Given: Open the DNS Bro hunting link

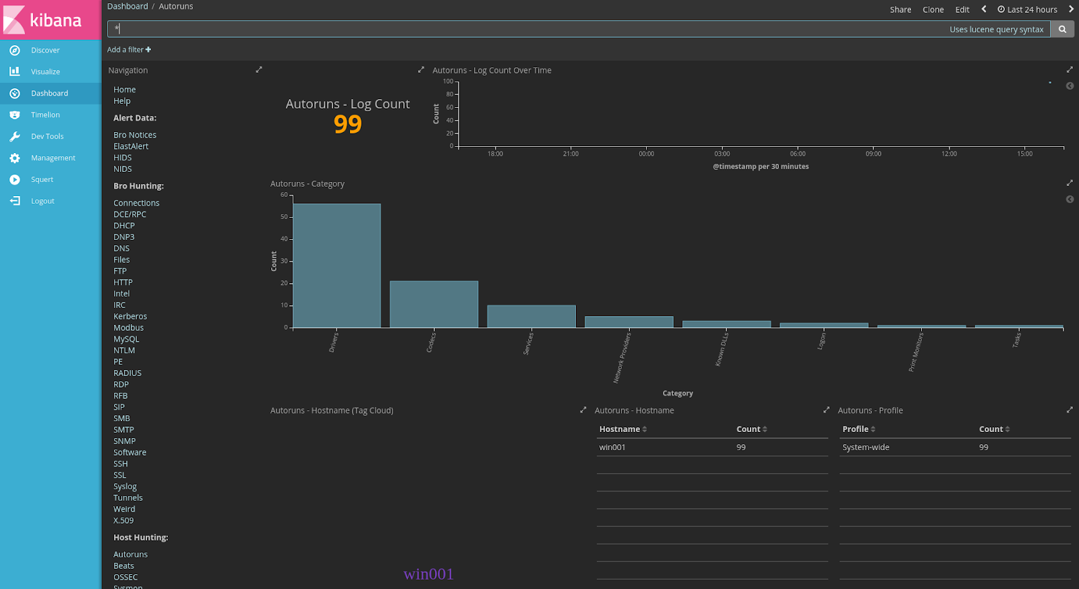Looking at the screenshot, I should pyautogui.click(x=121, y=248).
